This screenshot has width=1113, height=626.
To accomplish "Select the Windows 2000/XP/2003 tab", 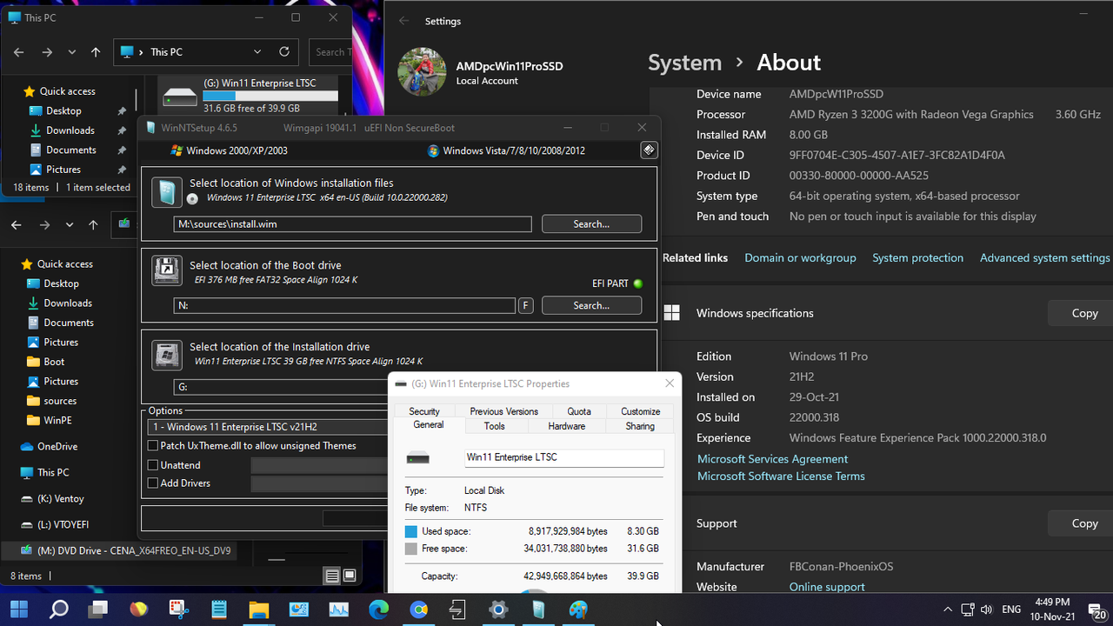I will tap(229, 150).
